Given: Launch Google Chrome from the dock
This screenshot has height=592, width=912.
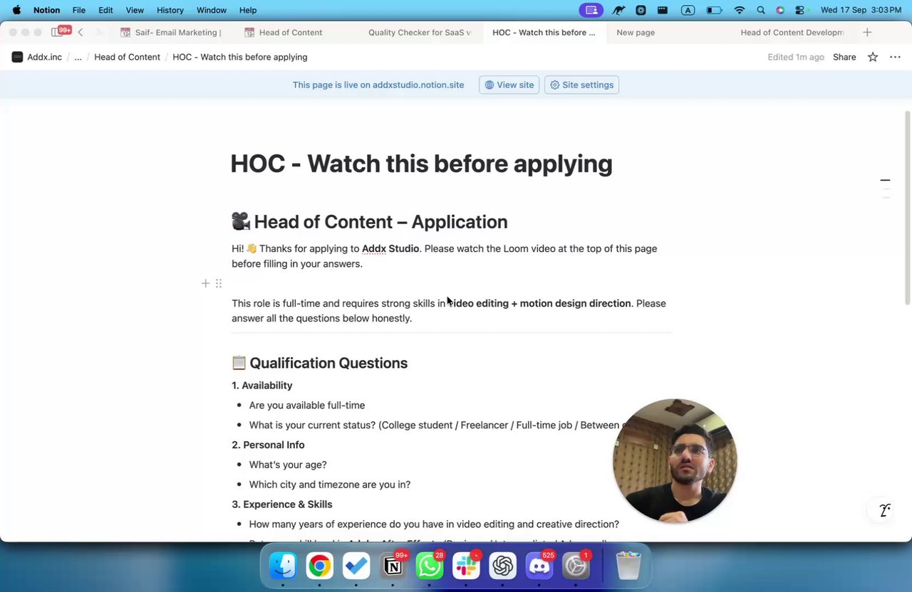Looking at the screenshot, I should pyautogui.click(x=319, y=566).
